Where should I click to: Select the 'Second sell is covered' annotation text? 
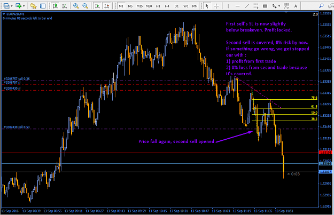(267, 43)
